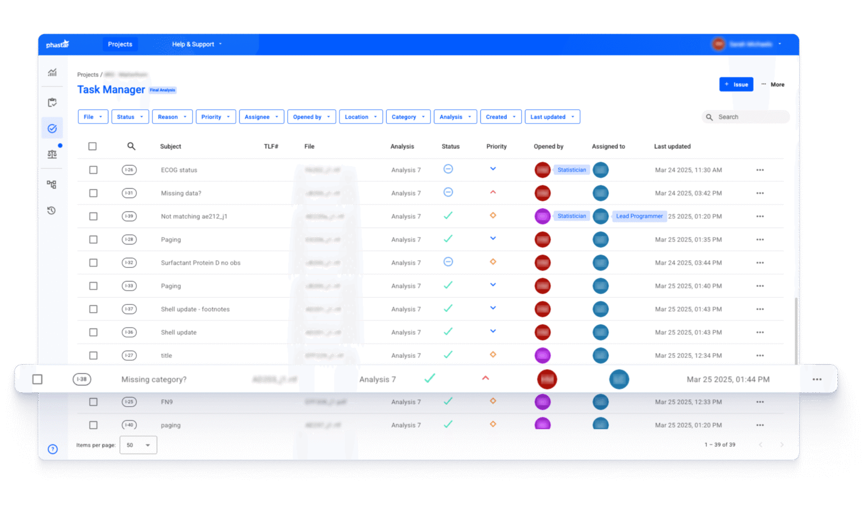
Task: Open the history clock icon in sidebar
Action: coord(52,210)
